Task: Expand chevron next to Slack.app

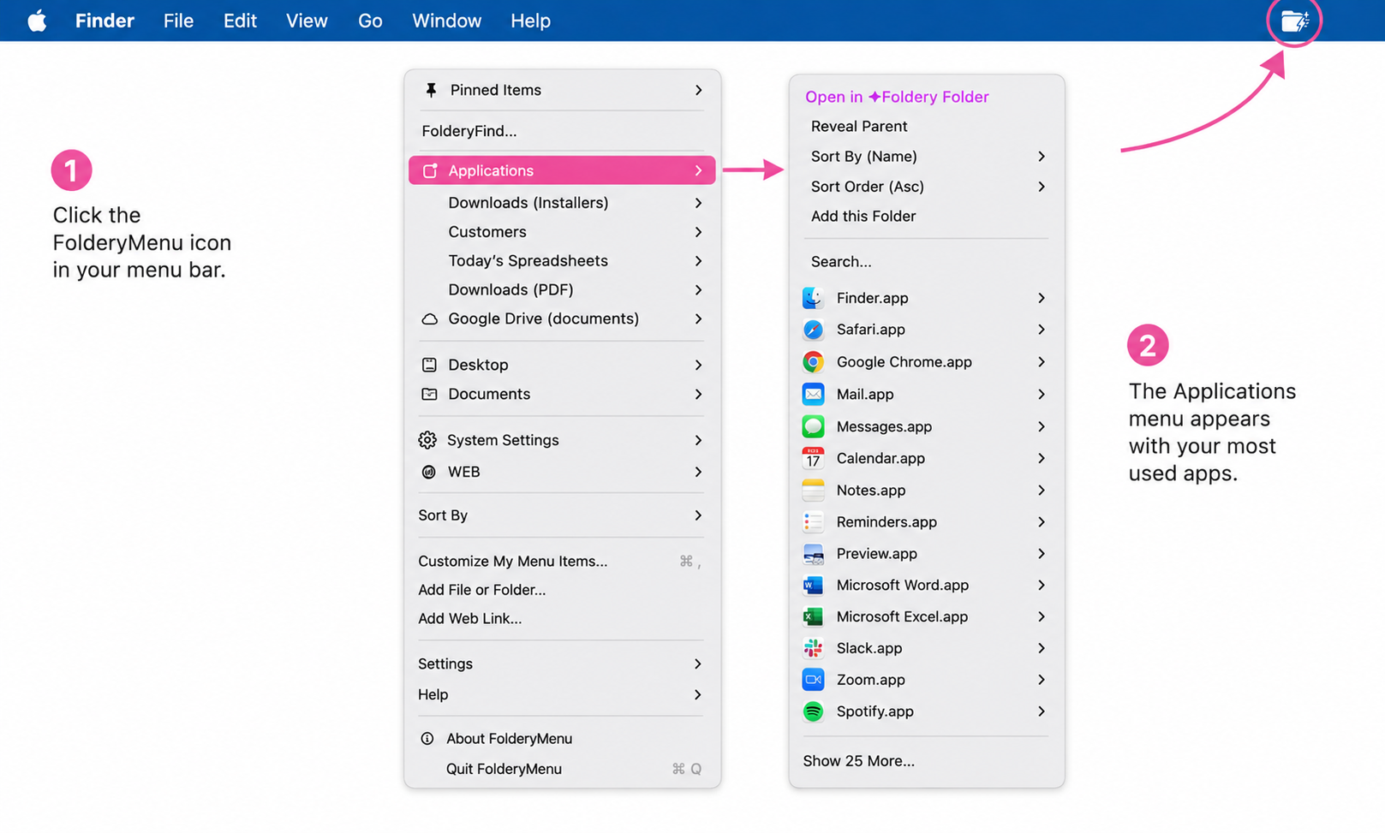Action: coord(1041,648)
